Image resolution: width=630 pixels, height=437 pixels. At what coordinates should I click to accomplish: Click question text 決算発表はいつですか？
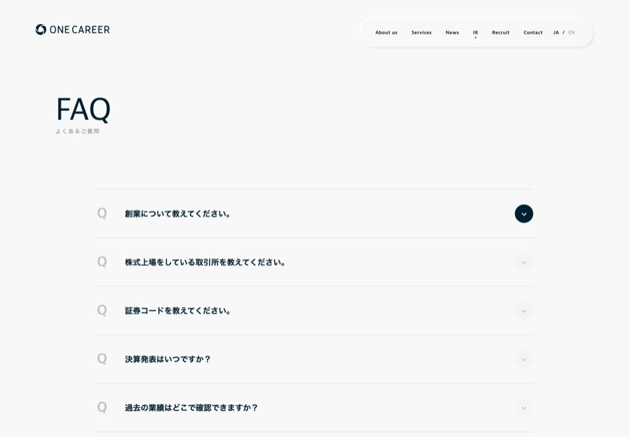tap(167, 359)
